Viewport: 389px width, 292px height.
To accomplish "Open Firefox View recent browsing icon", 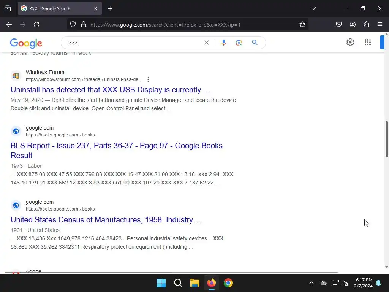I will click(8, 8).
